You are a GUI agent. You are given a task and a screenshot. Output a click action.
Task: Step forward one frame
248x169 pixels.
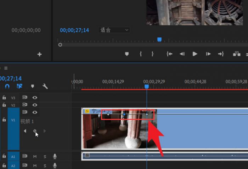pyautogui.click(x=208, y=54)
